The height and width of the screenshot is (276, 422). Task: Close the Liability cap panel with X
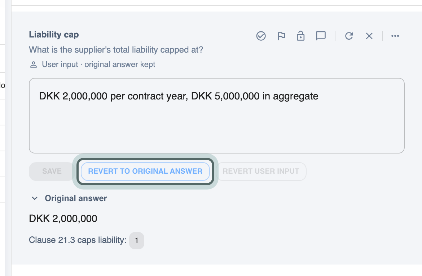click(x=369, y=36)
